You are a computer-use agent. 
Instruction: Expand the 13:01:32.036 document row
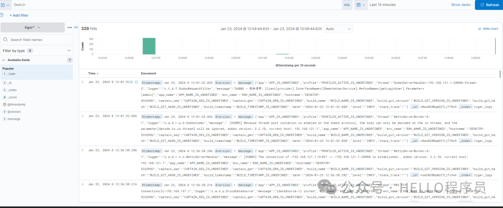(x=82, y=116)
